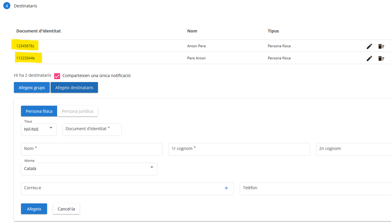Click the name cell Anton Pere
Screen dimensions: 391x222
tap(197, 46)
